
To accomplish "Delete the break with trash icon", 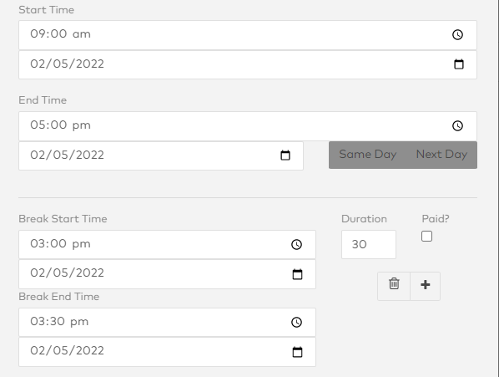I will tap(394, 286).
